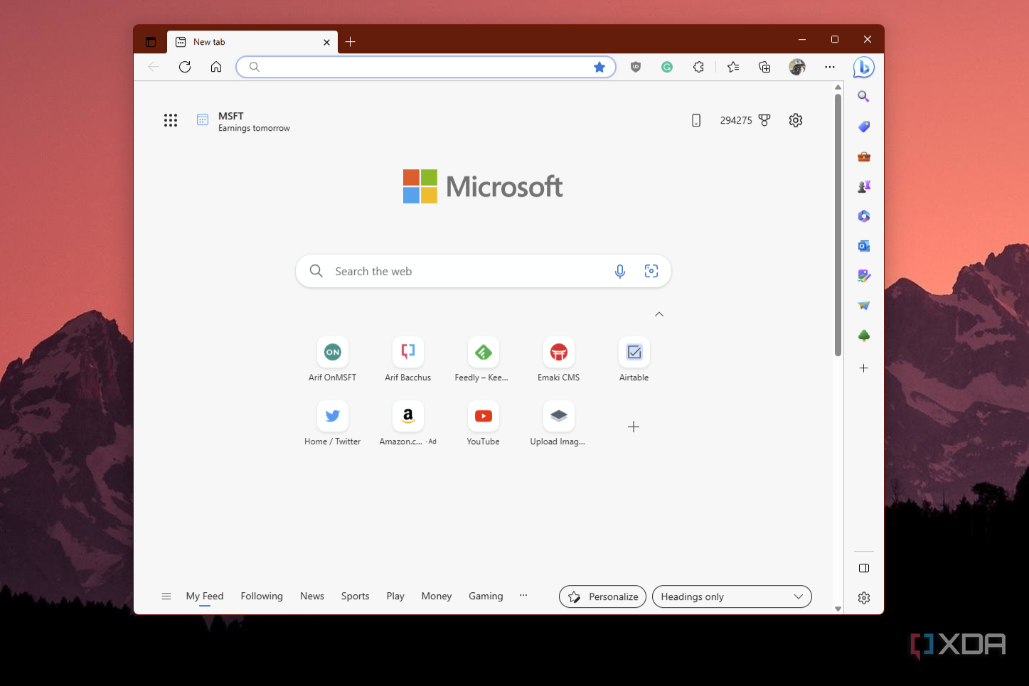The width and height of the screenshot is (1029, 686).
Task: Open Microsoft 365 icon in sidebar
Action: click(x=863, y=216)
